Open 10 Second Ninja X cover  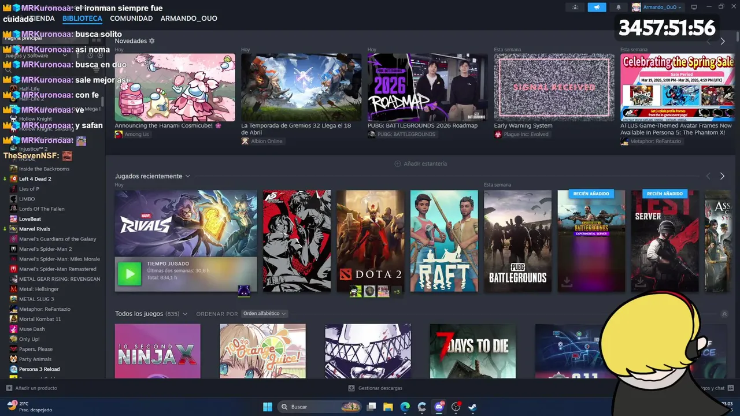(157, 351)
